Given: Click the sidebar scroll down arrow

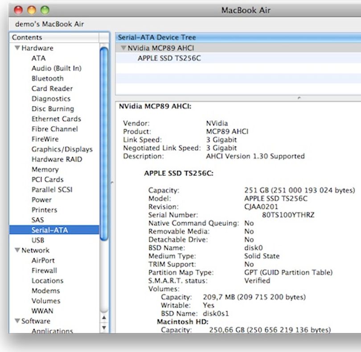Looking at the screenshot, I should pos(104,327).
